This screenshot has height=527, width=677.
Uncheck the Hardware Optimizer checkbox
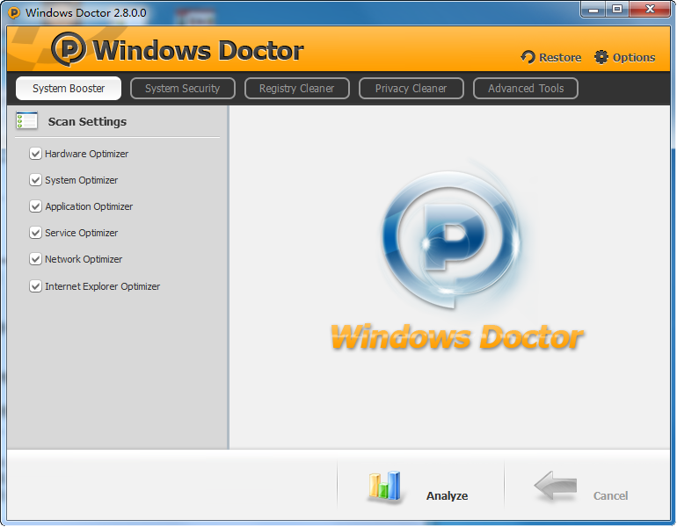(36, 154)
